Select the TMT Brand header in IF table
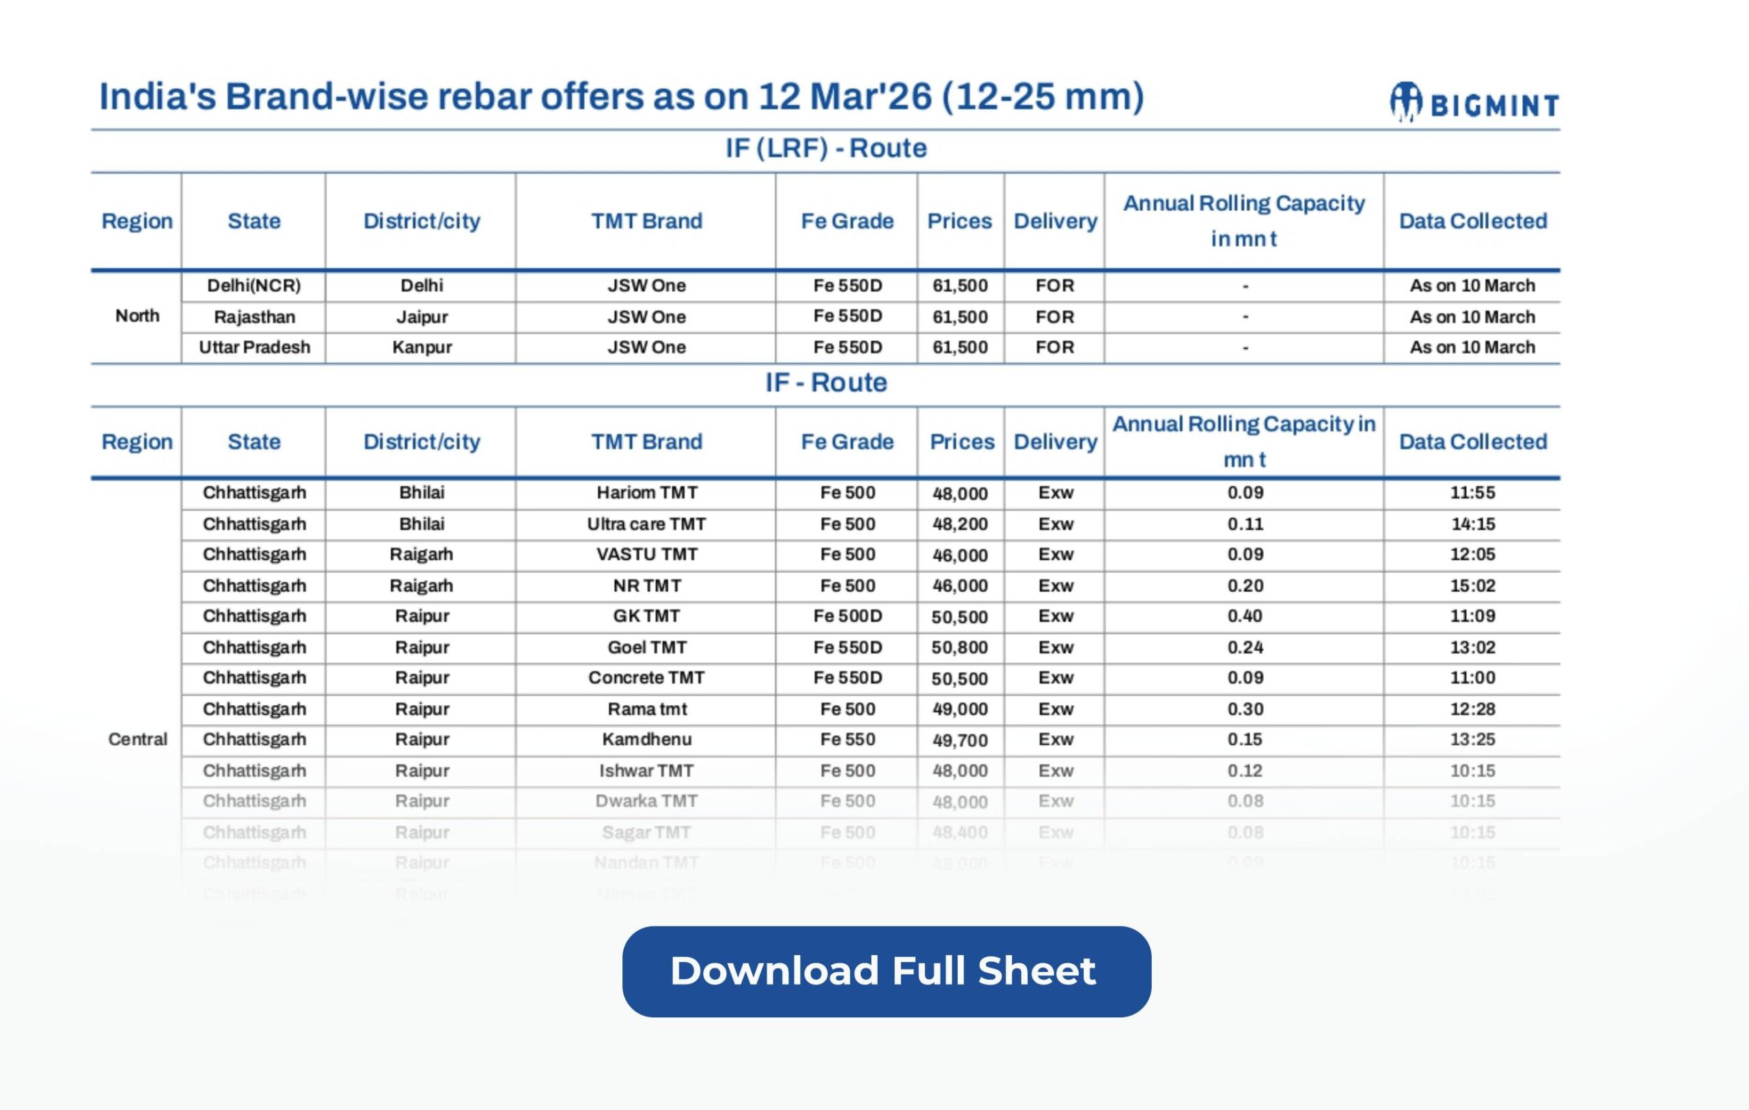Viewport: 1749px width, 1110px height. click(646, 442)
